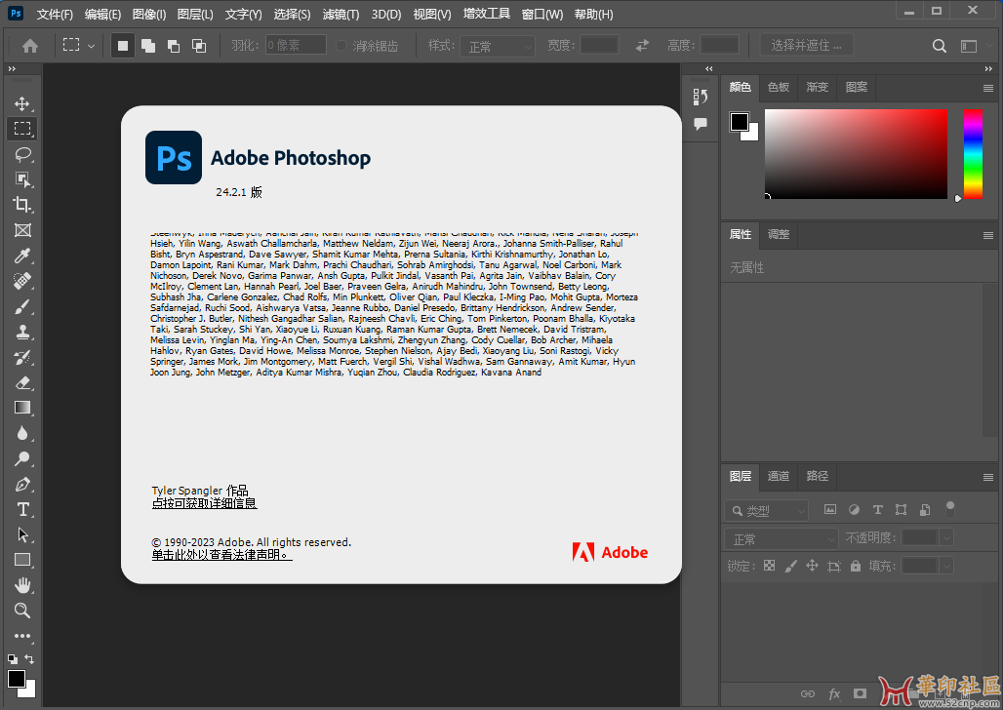Select the Spot Healing Brush tool
This screenshot has height=710, width=1003.
tap(22, 281)
